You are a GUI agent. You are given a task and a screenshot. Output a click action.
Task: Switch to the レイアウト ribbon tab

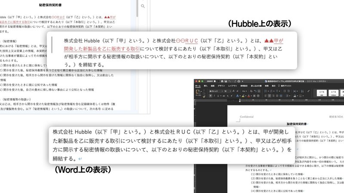point(233,86)
